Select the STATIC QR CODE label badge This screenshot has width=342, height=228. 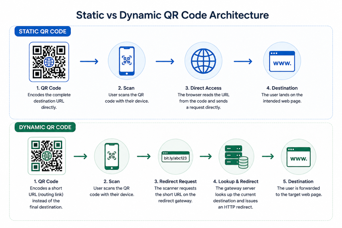(x=43, y=31)
